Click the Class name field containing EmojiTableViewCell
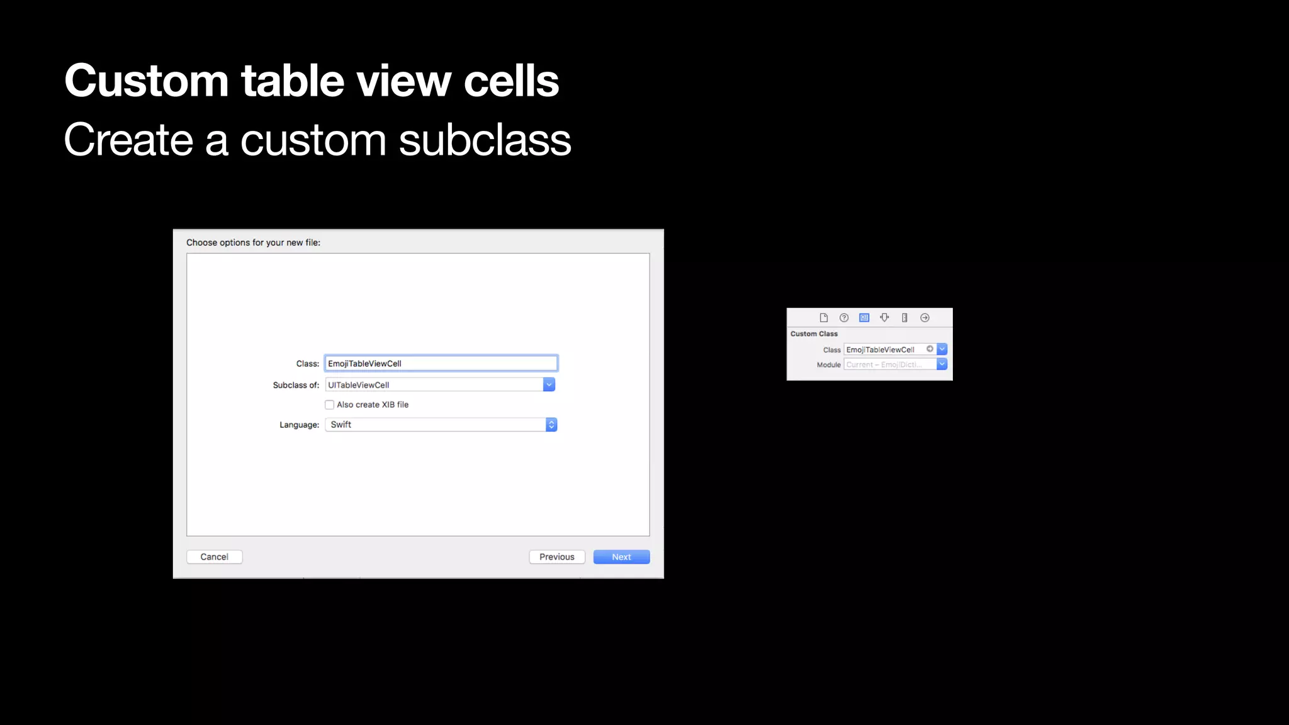This screenshot has width=1289, height=725. click(441, 363)
